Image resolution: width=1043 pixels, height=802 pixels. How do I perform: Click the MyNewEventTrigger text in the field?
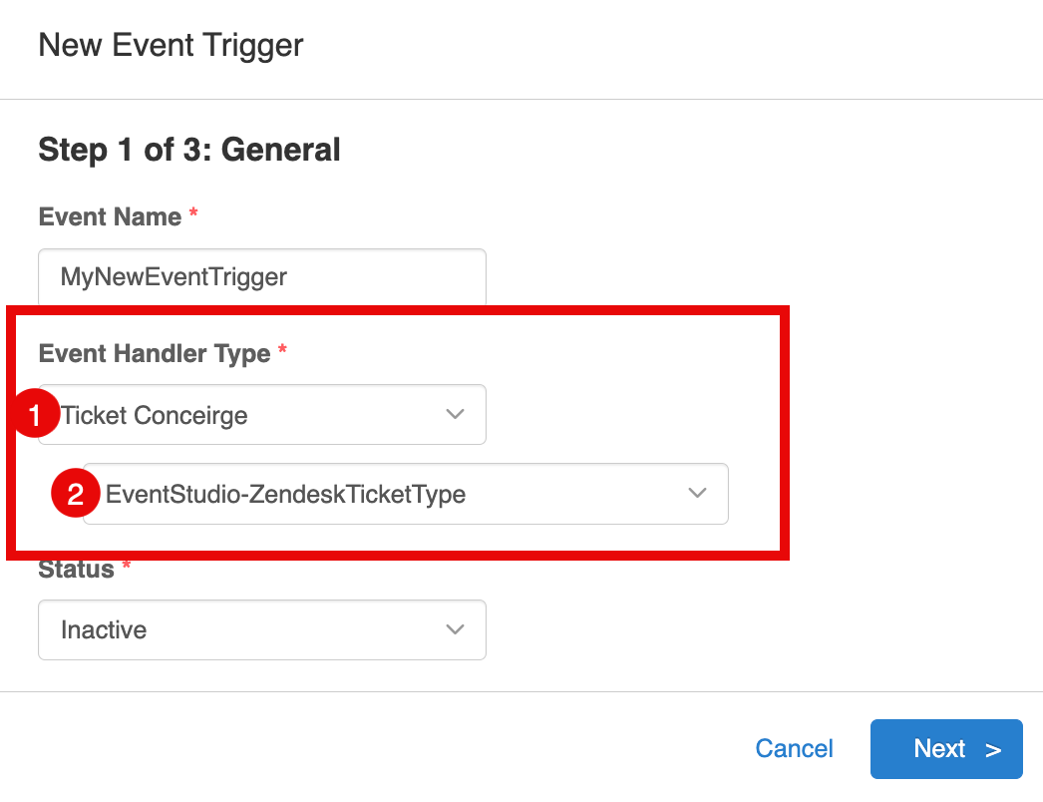tap(174, 277)
